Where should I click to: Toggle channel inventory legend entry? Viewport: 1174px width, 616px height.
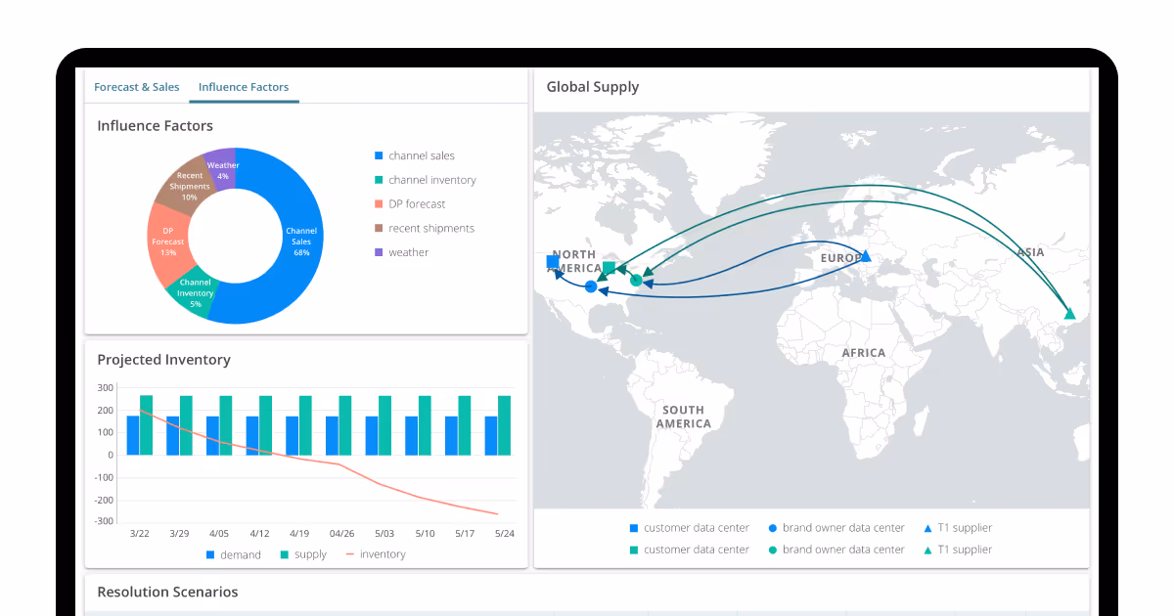(x=426, y=180)
